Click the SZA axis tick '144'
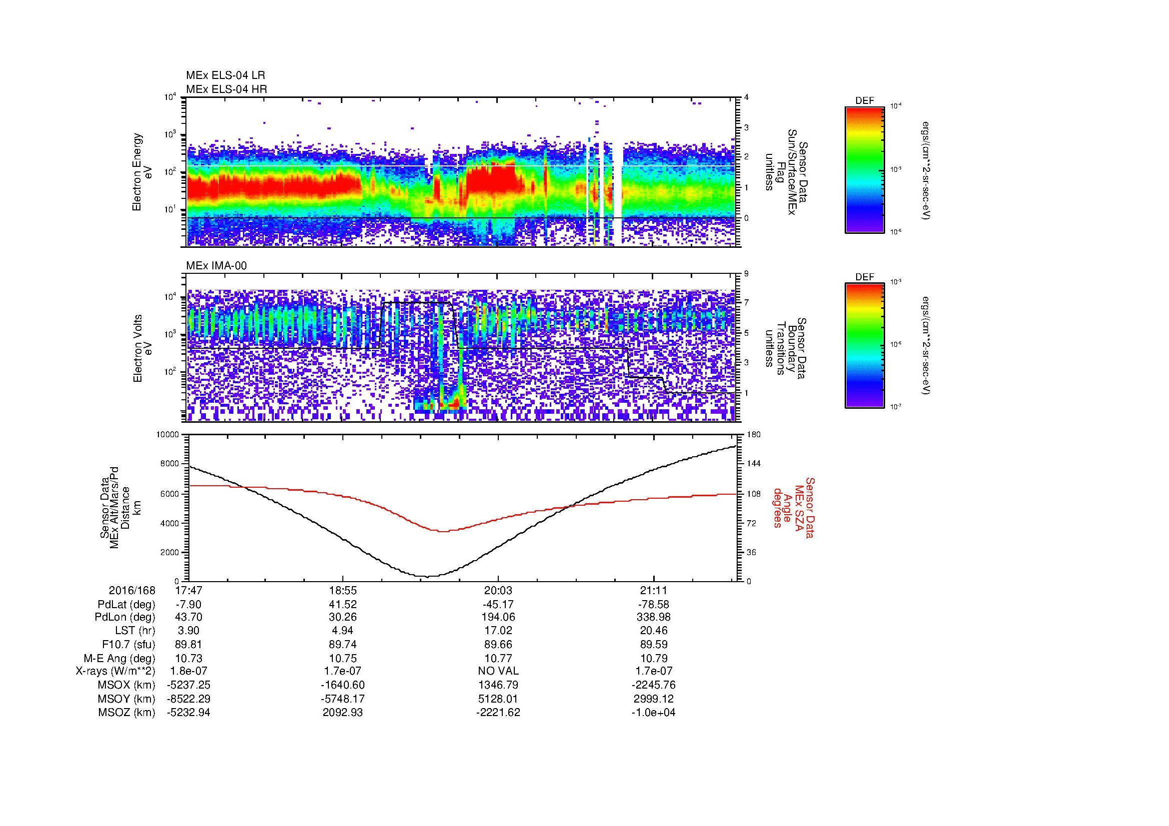This screenshot has width=1169, height=826. coord(754,464)
